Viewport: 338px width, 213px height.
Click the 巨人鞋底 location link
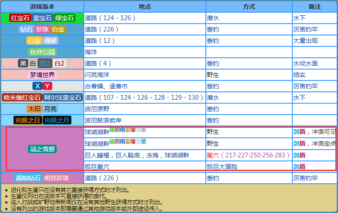click(x=128, y=155)
